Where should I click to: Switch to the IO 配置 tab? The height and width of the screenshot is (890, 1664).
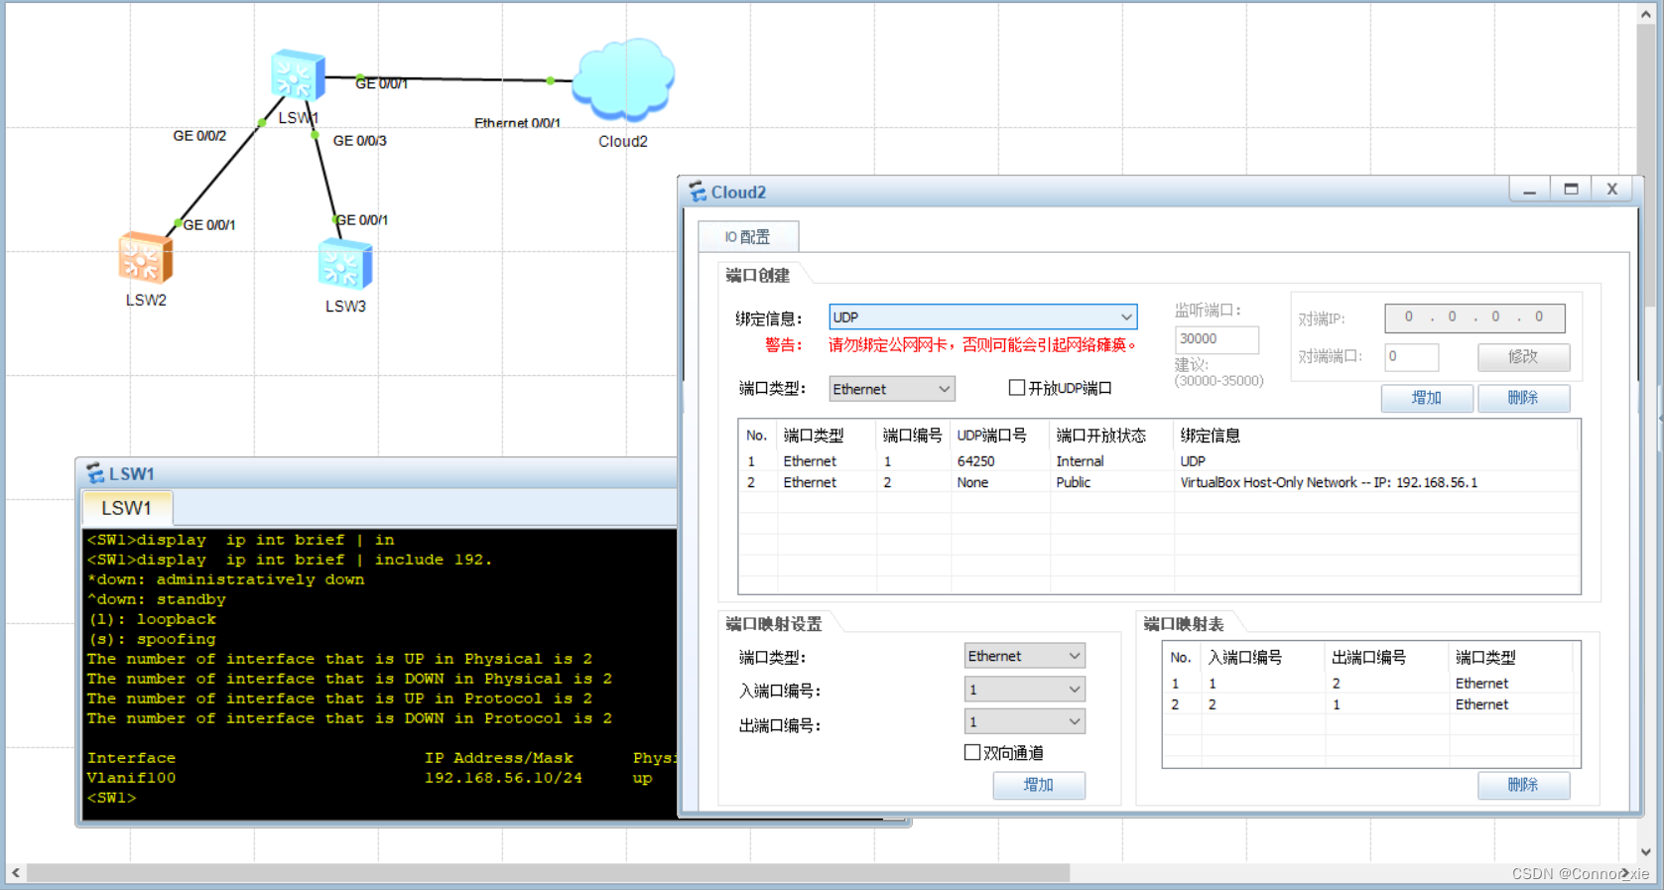tap(748, 237)
